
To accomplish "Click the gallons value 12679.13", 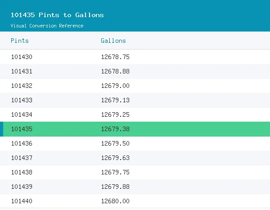I will pyautogui.click(x=115, y=100).
